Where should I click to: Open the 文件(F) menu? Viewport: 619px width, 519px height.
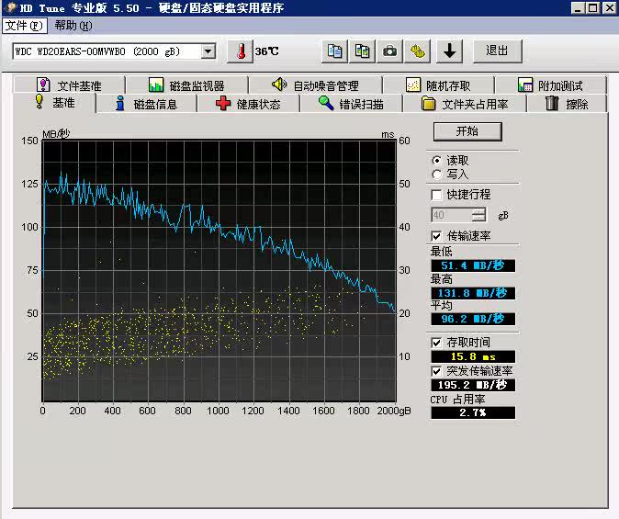coord(23,26)
